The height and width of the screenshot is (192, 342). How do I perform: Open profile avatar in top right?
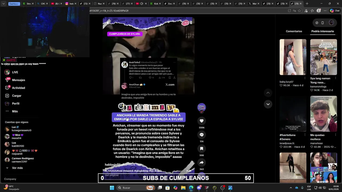[331, 23]
